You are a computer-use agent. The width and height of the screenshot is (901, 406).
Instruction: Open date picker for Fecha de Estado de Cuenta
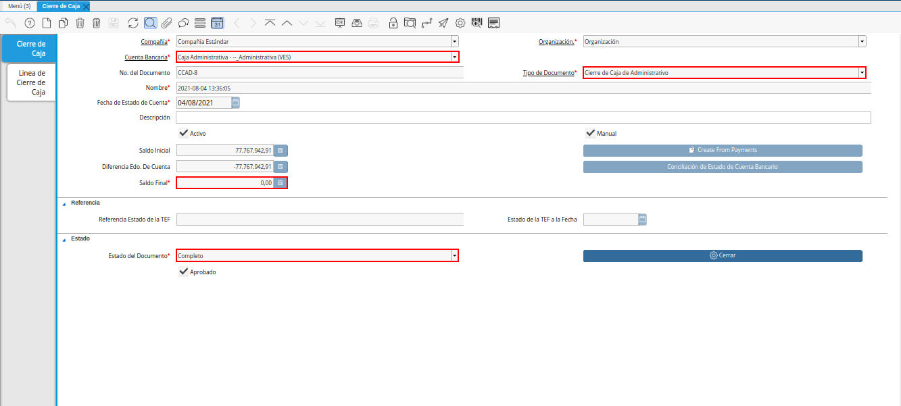pyautogui.click(x=235, y=103)
